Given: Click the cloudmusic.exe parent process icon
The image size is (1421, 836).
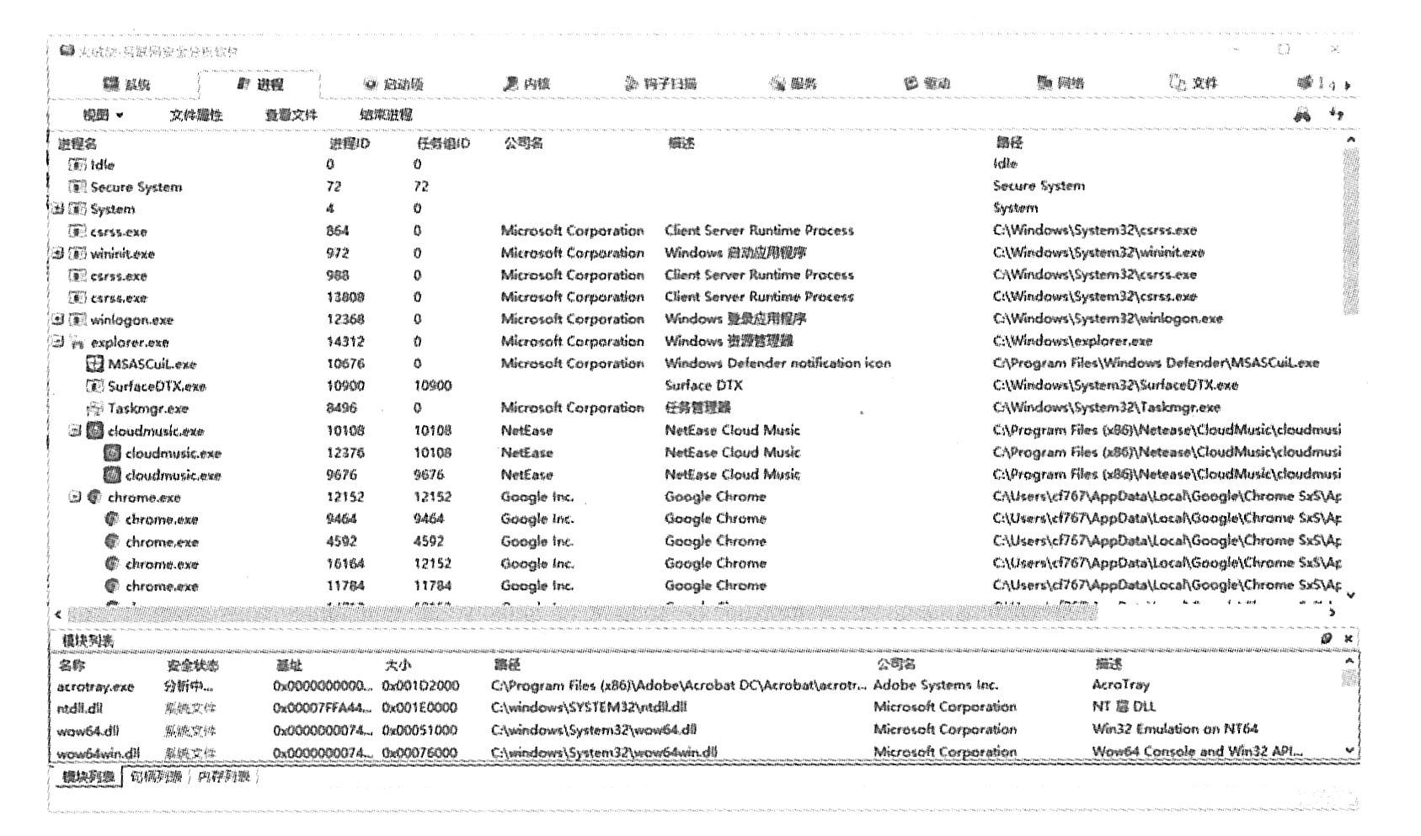Looking at the screenshot, I should [95, 431].
